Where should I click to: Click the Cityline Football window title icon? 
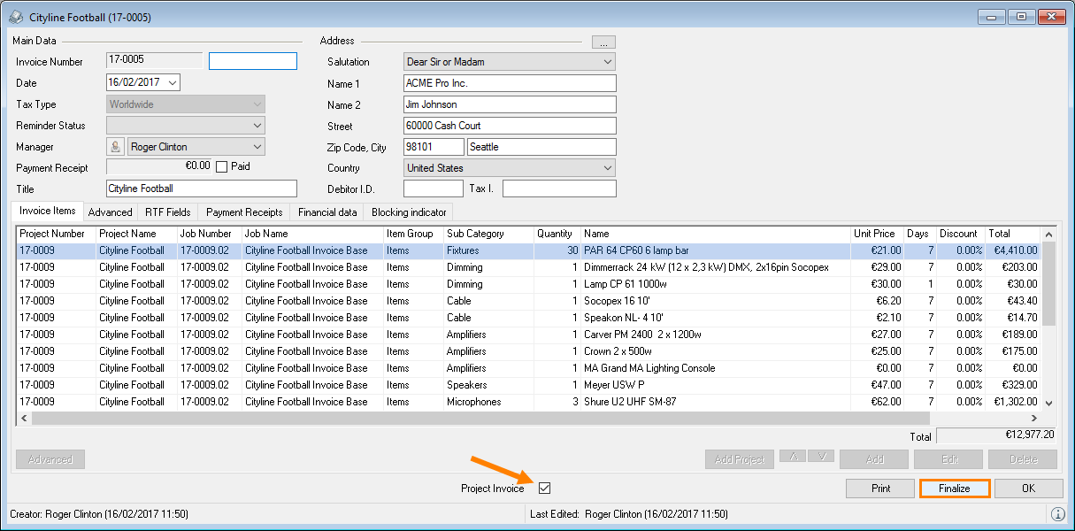coord(15,18)
